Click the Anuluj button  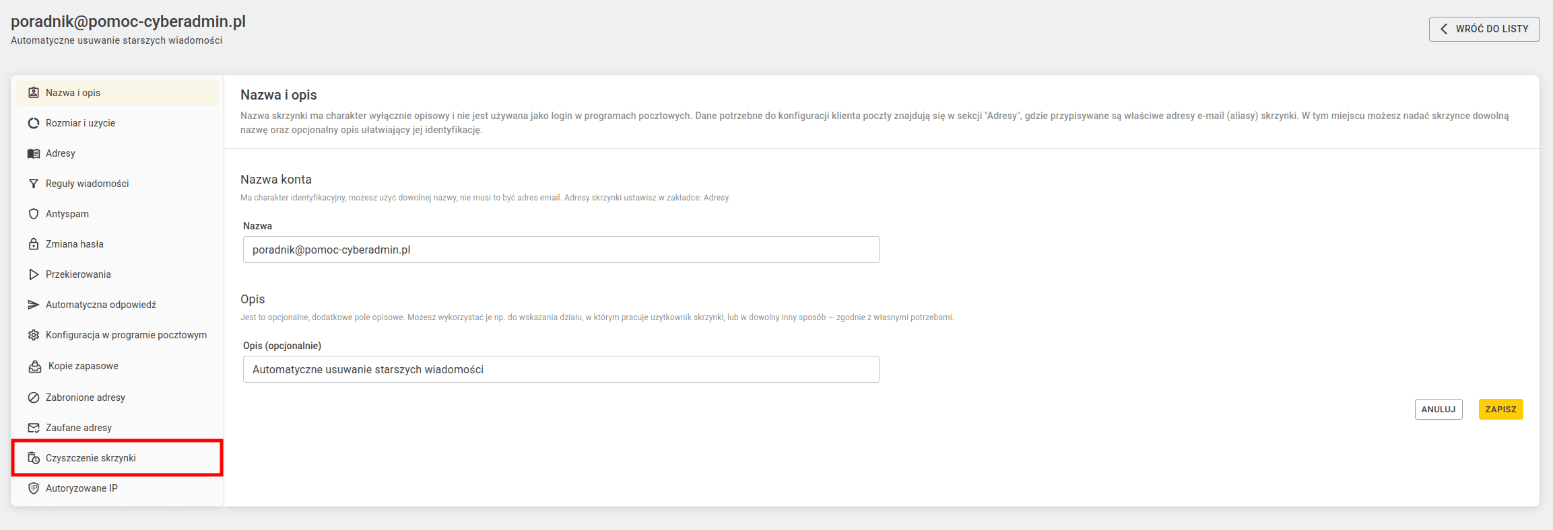1439,409
